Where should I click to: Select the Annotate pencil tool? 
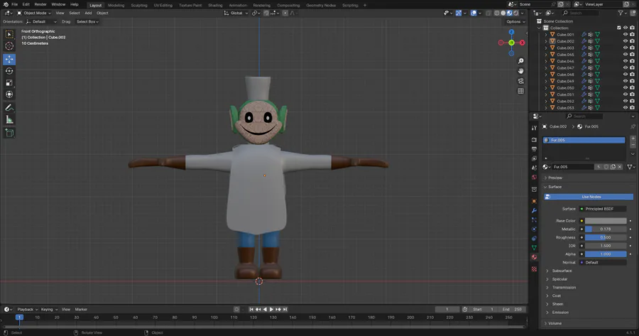click(x=9, y=108)
